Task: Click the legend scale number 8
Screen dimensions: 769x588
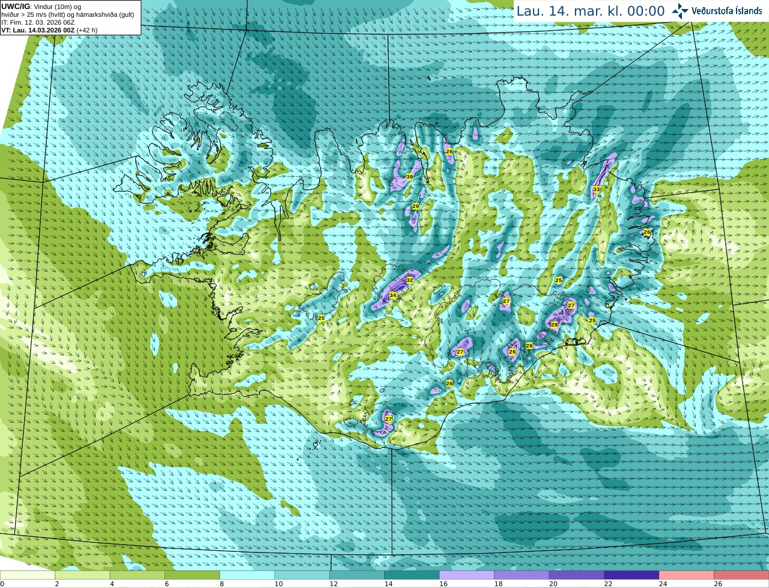Action: (x=222, y=584)
